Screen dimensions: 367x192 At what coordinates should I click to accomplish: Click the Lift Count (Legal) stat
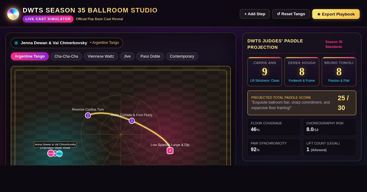tap(330, 147)
